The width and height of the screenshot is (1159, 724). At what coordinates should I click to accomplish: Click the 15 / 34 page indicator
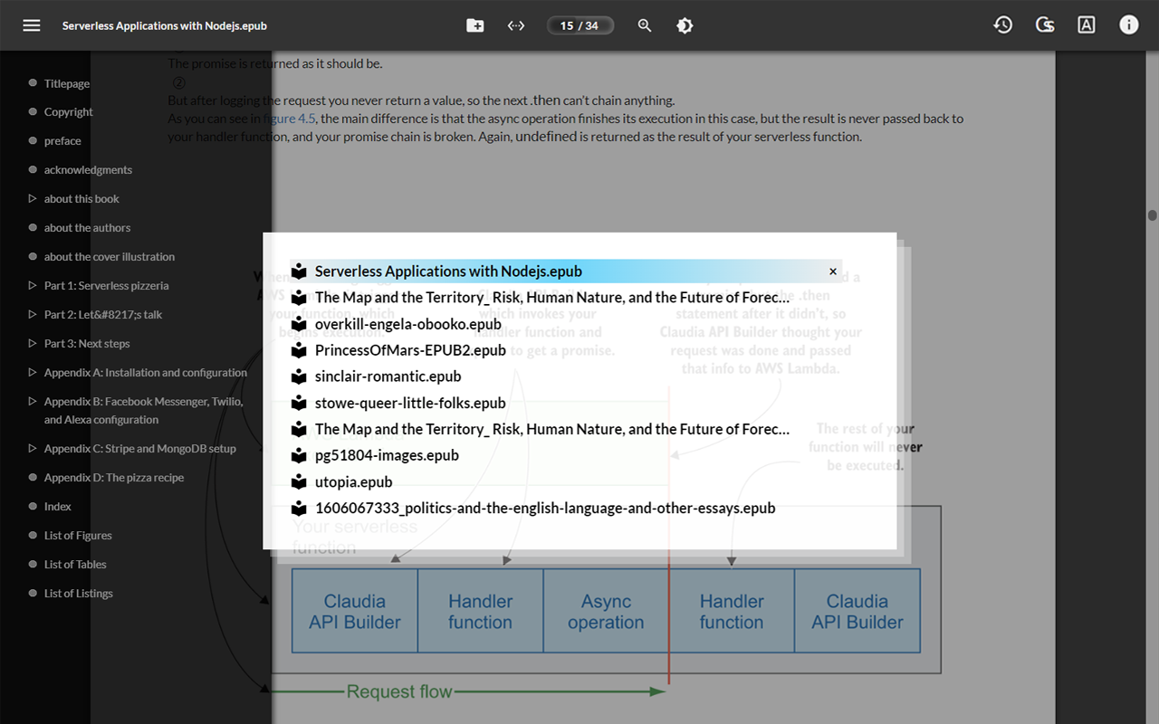(580, 25)
